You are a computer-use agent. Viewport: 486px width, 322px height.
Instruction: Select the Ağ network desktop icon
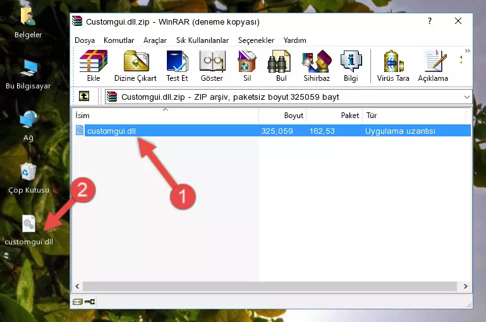[x=28, y=126]
